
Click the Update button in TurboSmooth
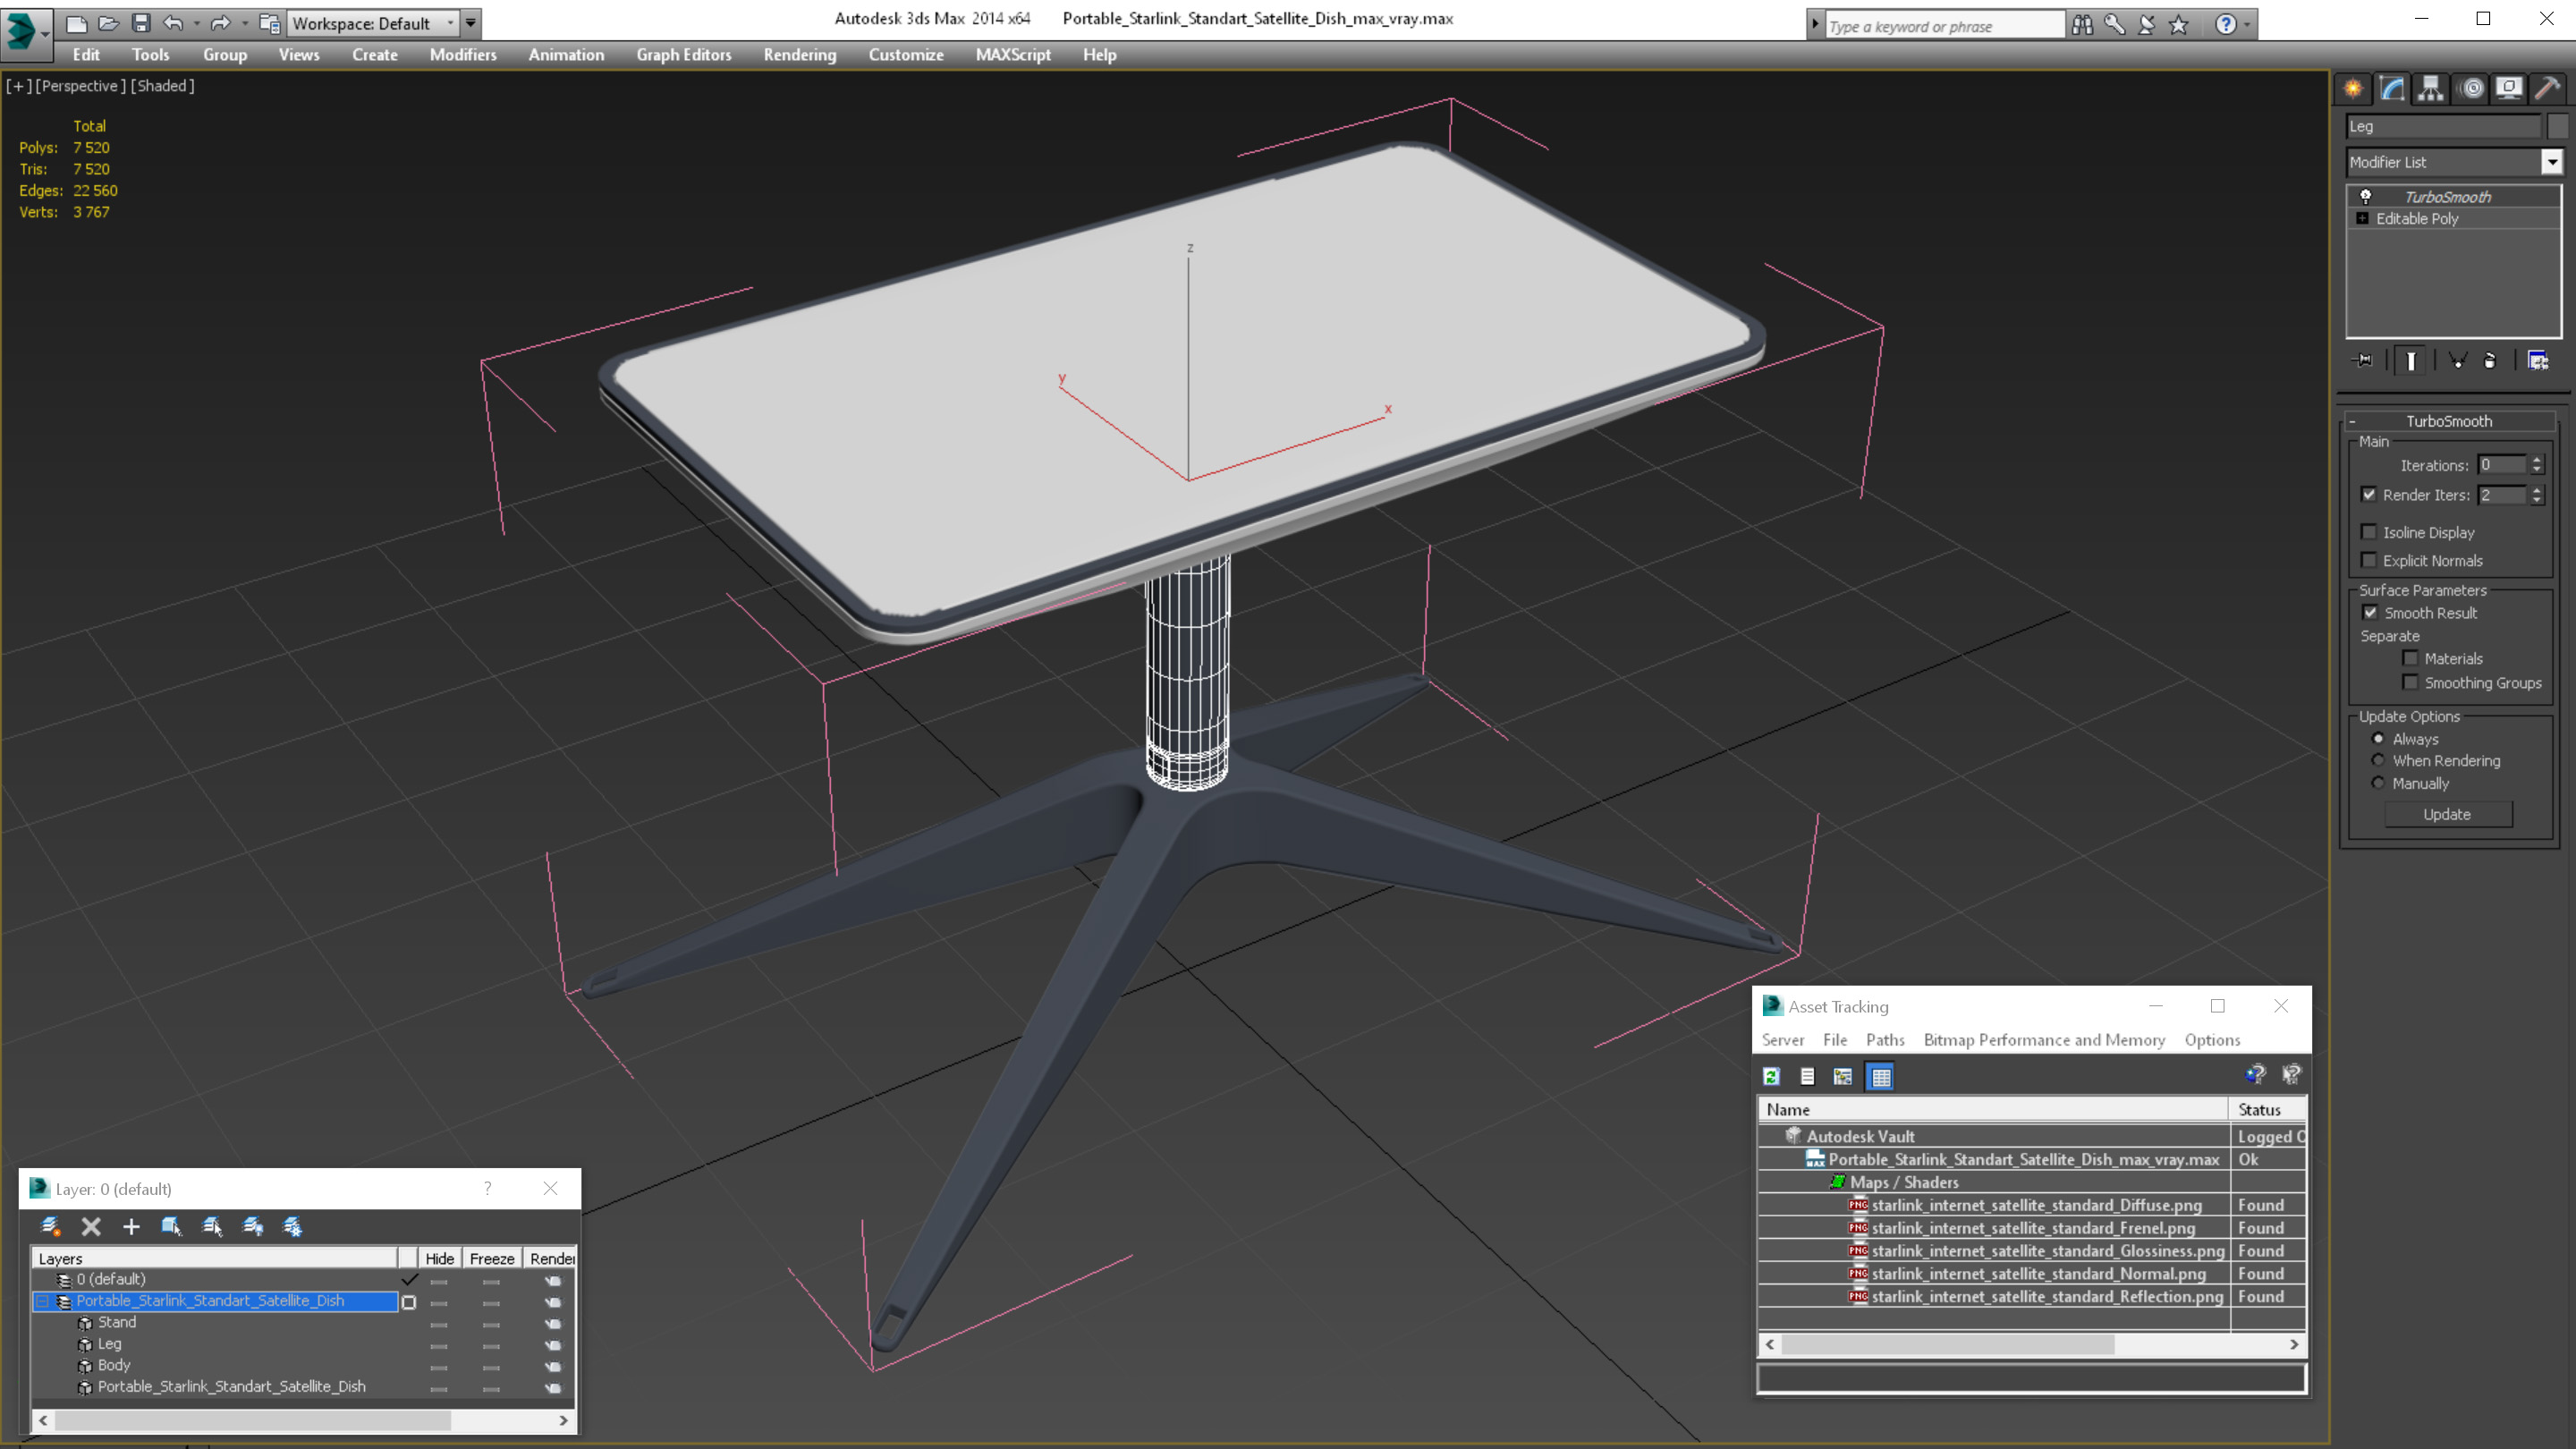(x=2447, y=814)
